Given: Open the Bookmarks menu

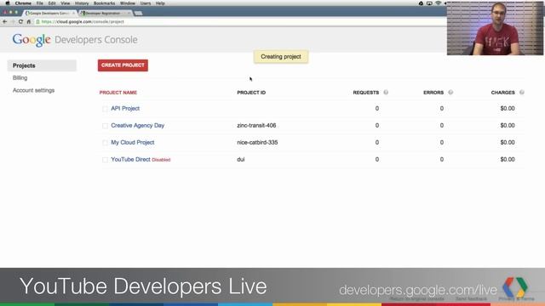Looking at the screenshot, I should click(104, 3).
